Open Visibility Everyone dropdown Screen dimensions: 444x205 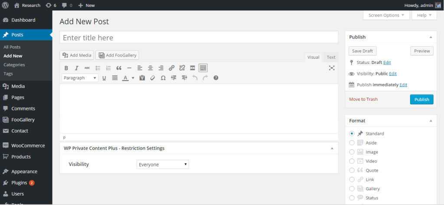[x=163, y=165]
